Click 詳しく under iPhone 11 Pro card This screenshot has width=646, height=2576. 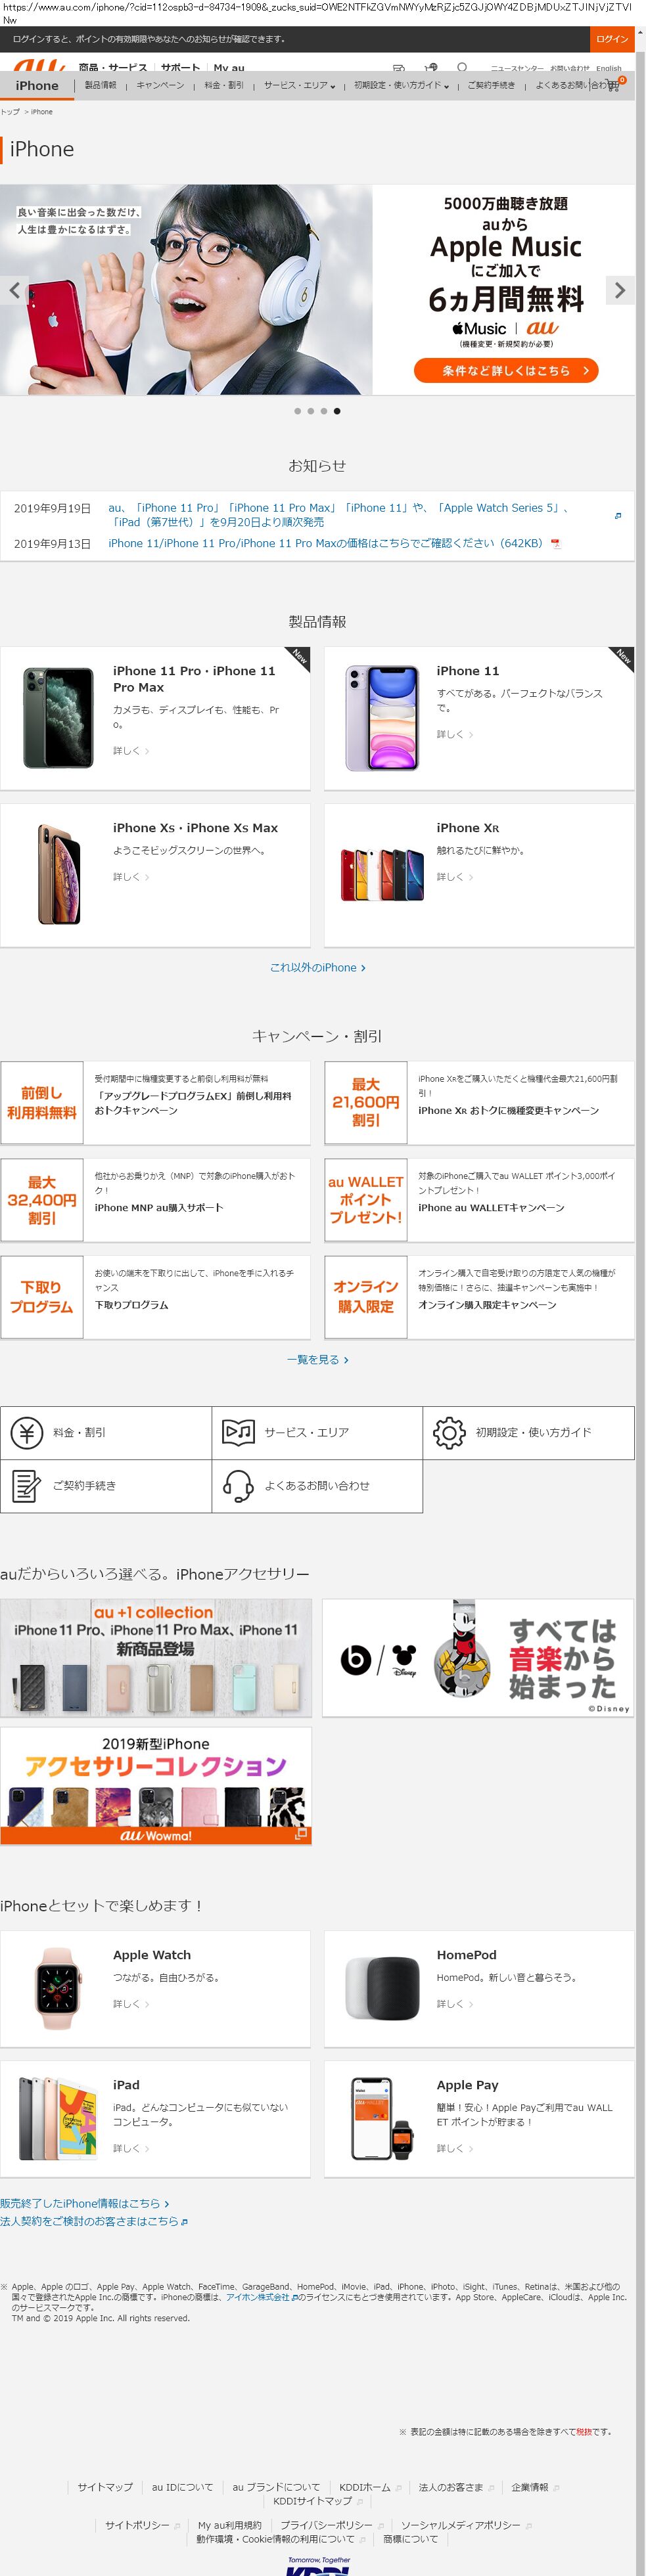click(130, 750)
